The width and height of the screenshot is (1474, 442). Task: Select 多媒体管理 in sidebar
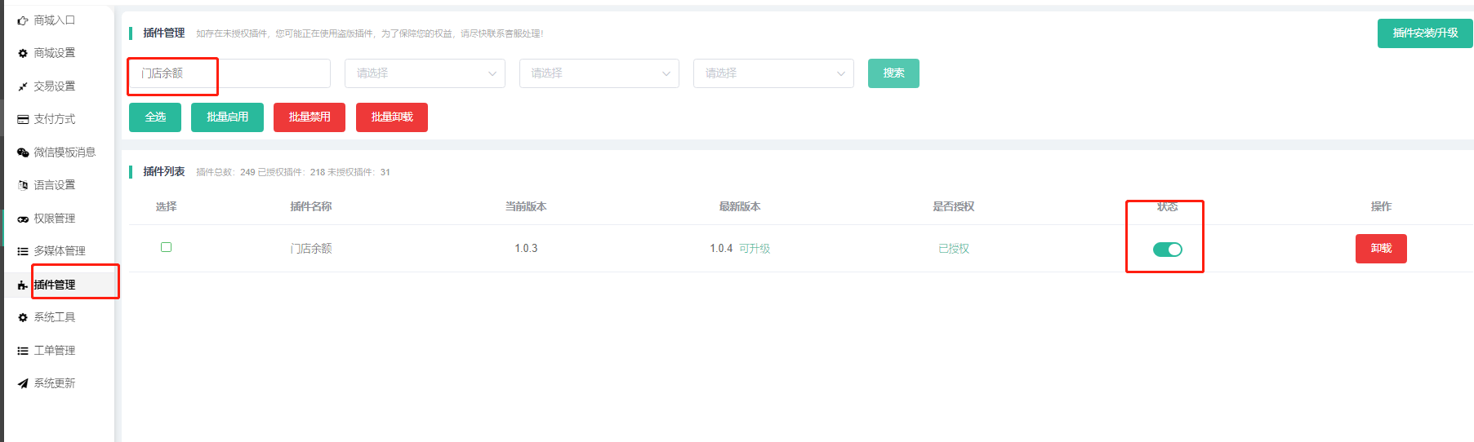click(x=60, y=251)
